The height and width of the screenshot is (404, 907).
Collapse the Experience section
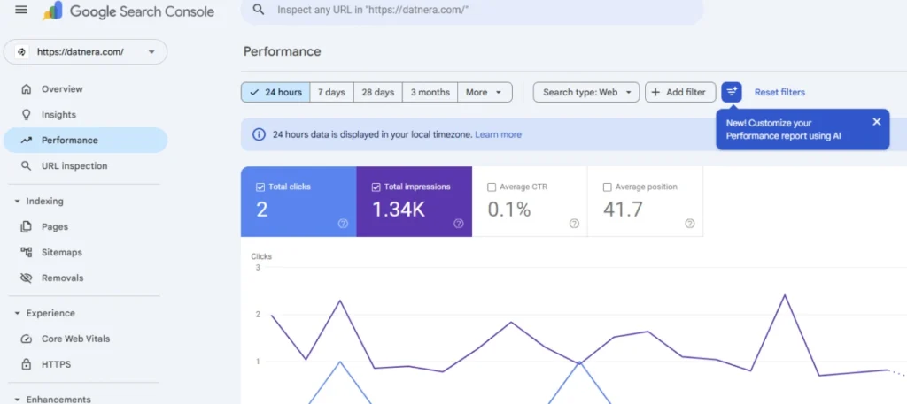[18, 314]
